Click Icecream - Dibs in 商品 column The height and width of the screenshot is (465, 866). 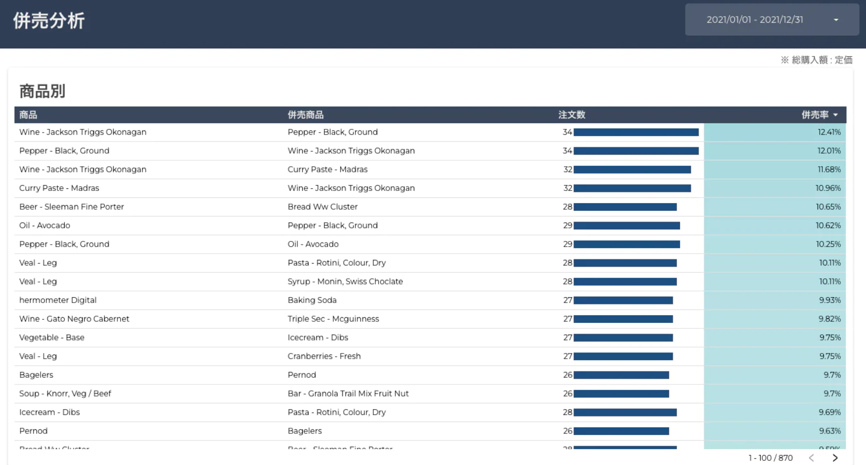pos(49,412)
